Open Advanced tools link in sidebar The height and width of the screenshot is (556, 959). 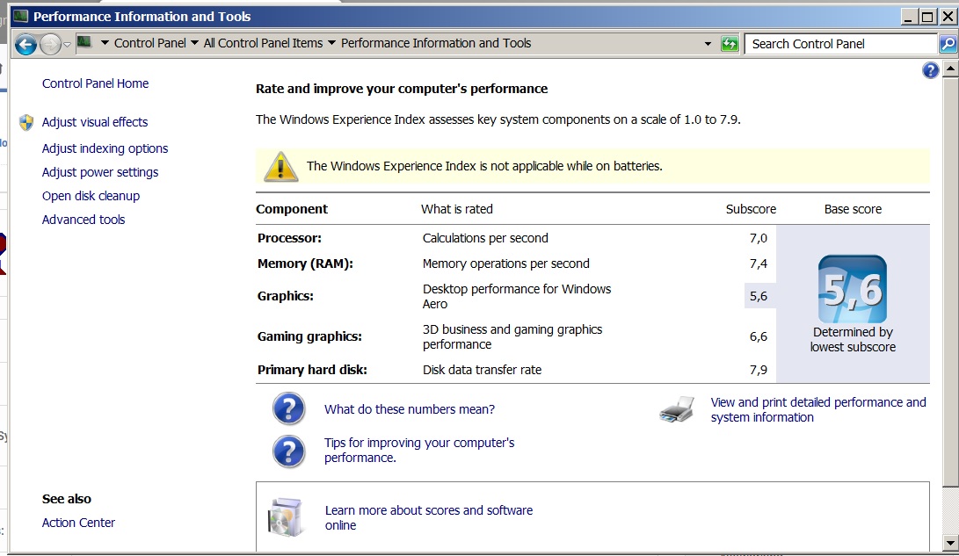click(84, 220)
